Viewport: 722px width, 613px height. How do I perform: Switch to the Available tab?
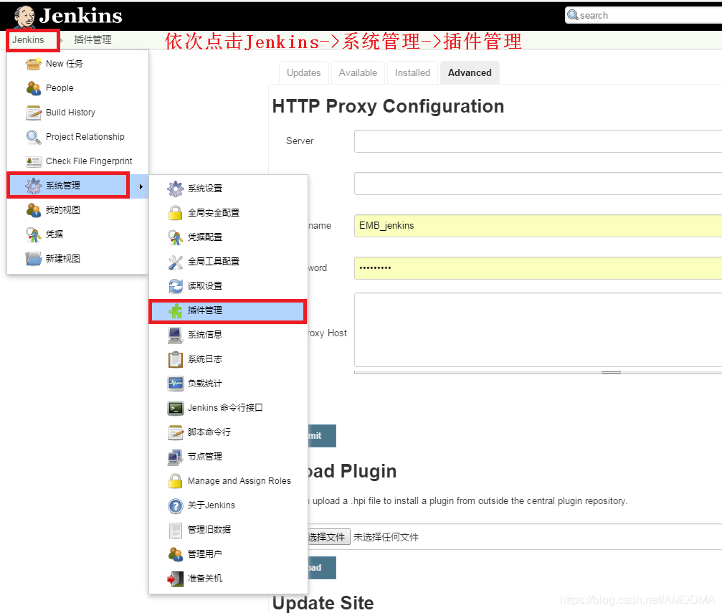pos(358,72)
